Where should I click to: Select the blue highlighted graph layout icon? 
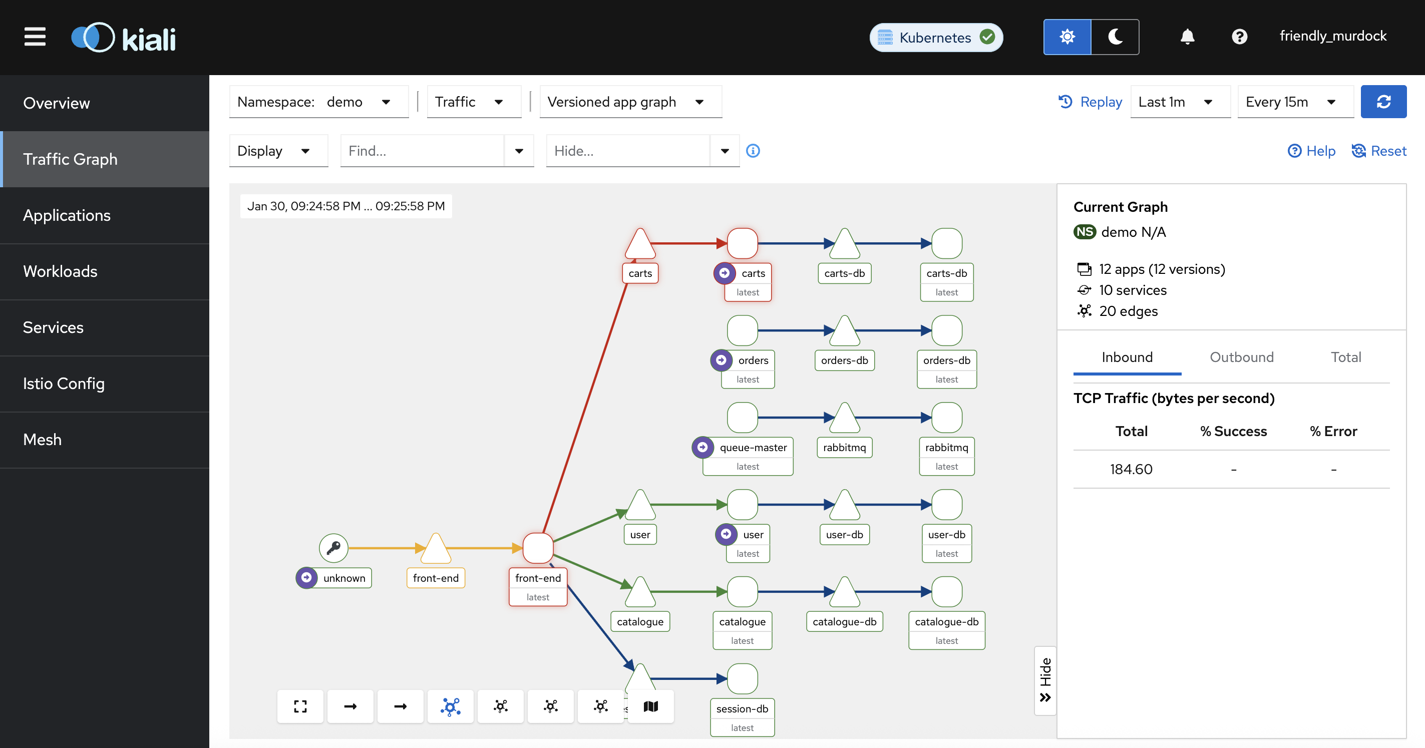tap(450, 706)
